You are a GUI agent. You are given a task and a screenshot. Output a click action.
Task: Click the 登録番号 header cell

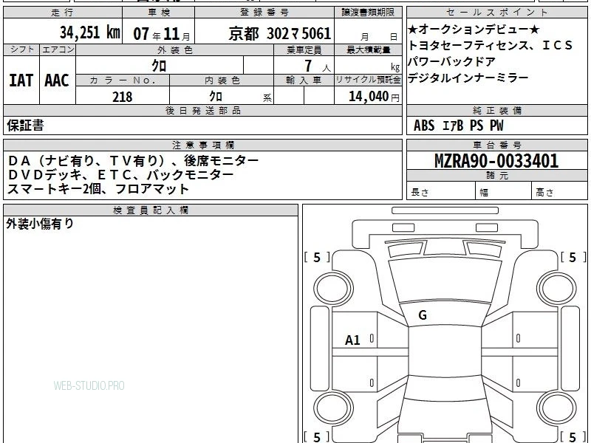(264, 13)
